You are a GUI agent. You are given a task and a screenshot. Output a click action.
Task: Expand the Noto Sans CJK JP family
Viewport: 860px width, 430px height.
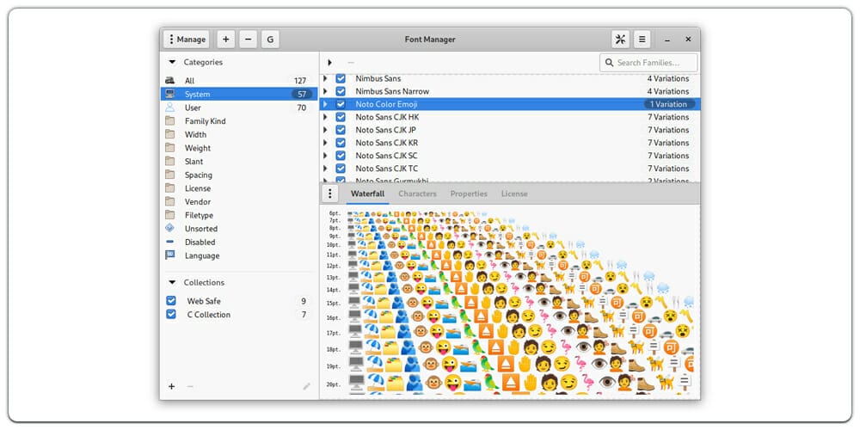pos(325,130)
